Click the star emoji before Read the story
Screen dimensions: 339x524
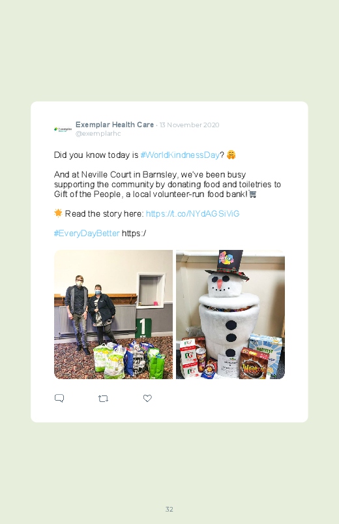[58, 213]
